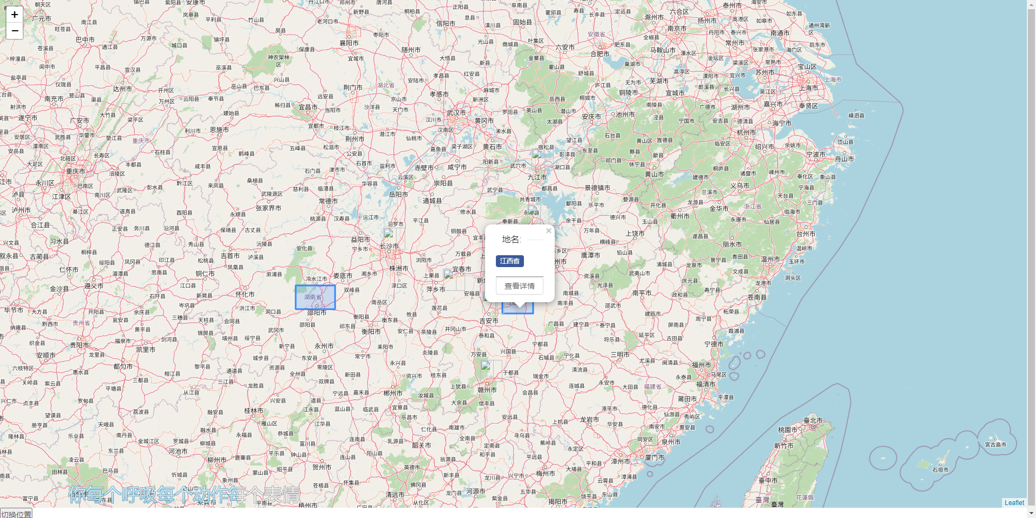
Task: Zoom in using the "+" map control
Action: click(14, 15)
